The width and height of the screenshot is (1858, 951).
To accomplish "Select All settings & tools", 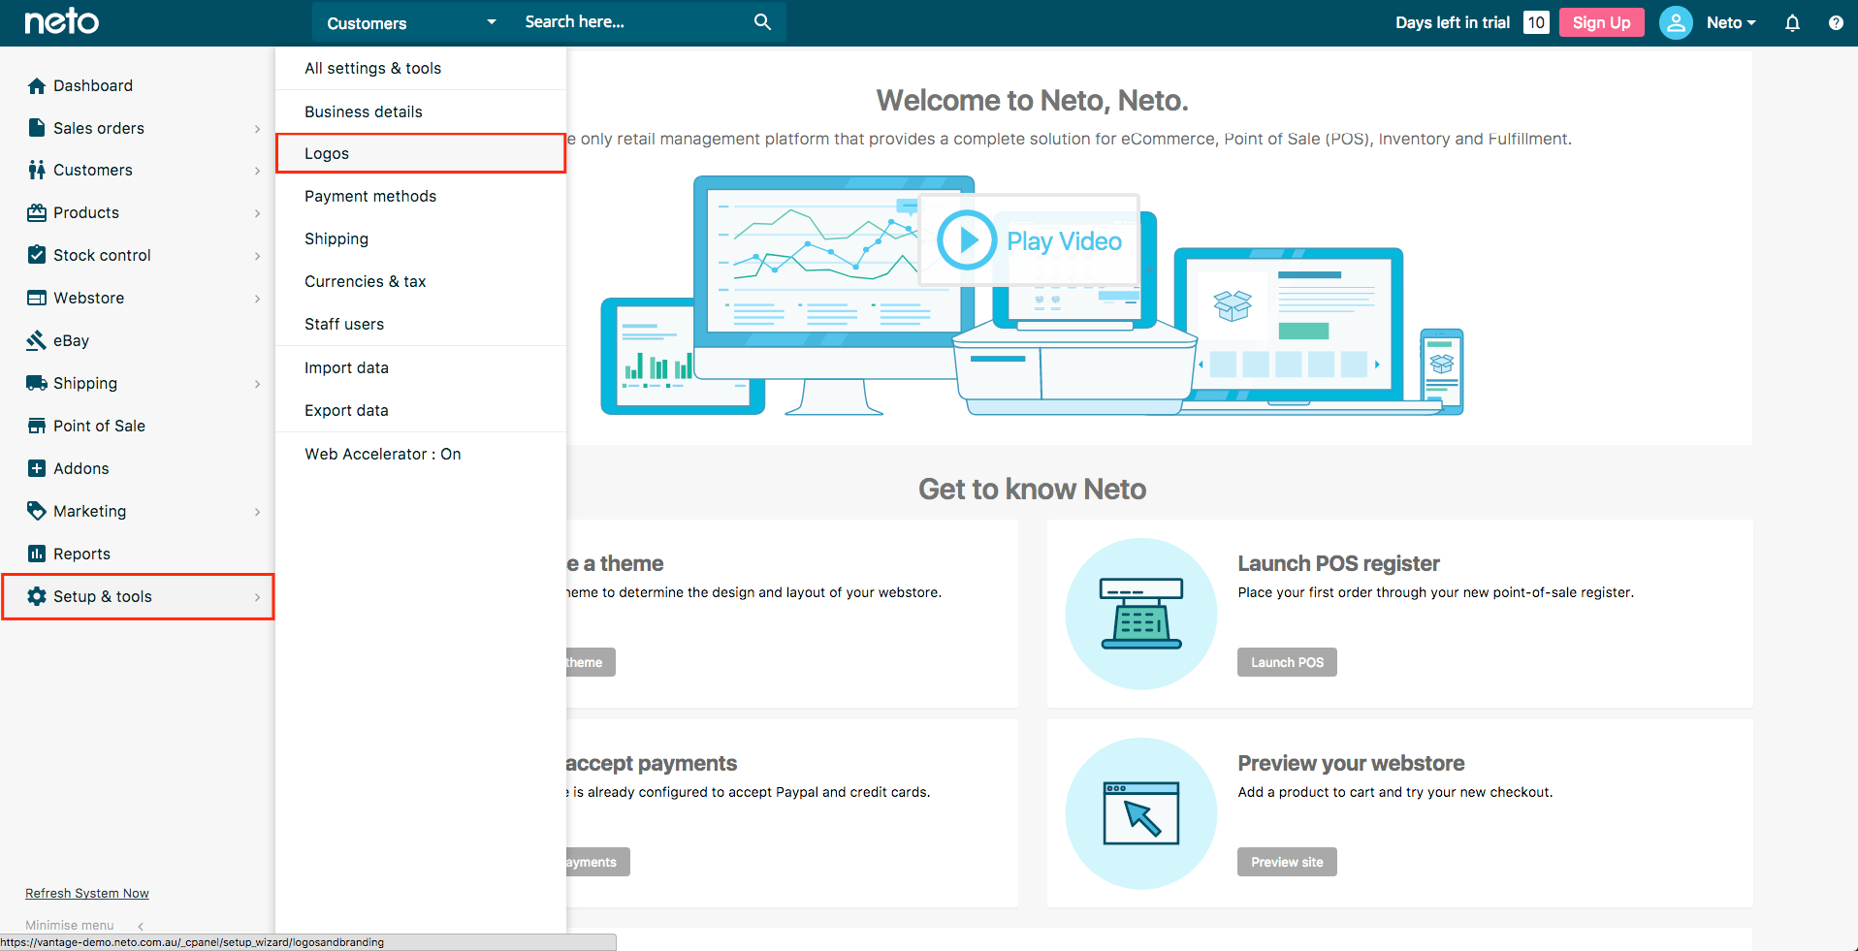I will pyautogui.click(x=421, y=68).
